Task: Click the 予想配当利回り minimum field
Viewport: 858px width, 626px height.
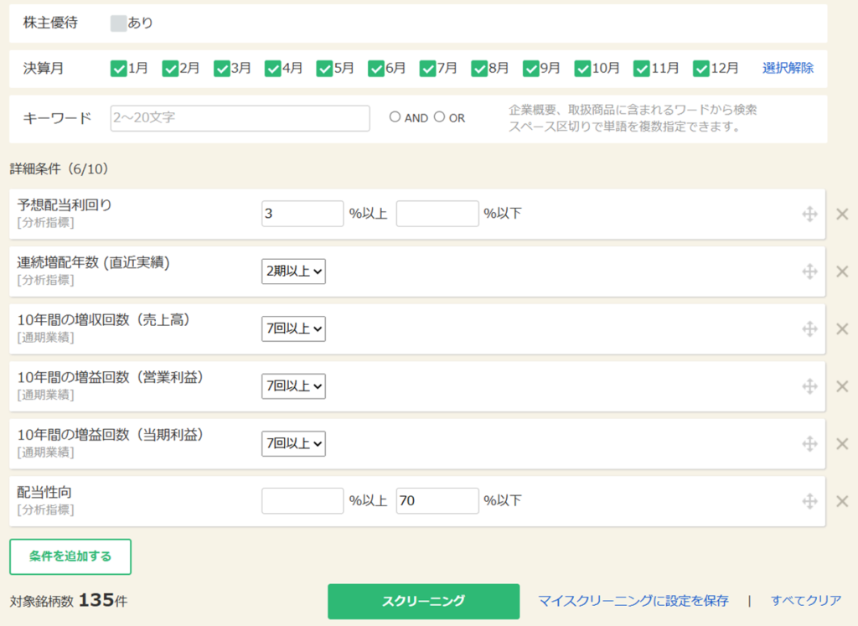Action: click(302, 214)
